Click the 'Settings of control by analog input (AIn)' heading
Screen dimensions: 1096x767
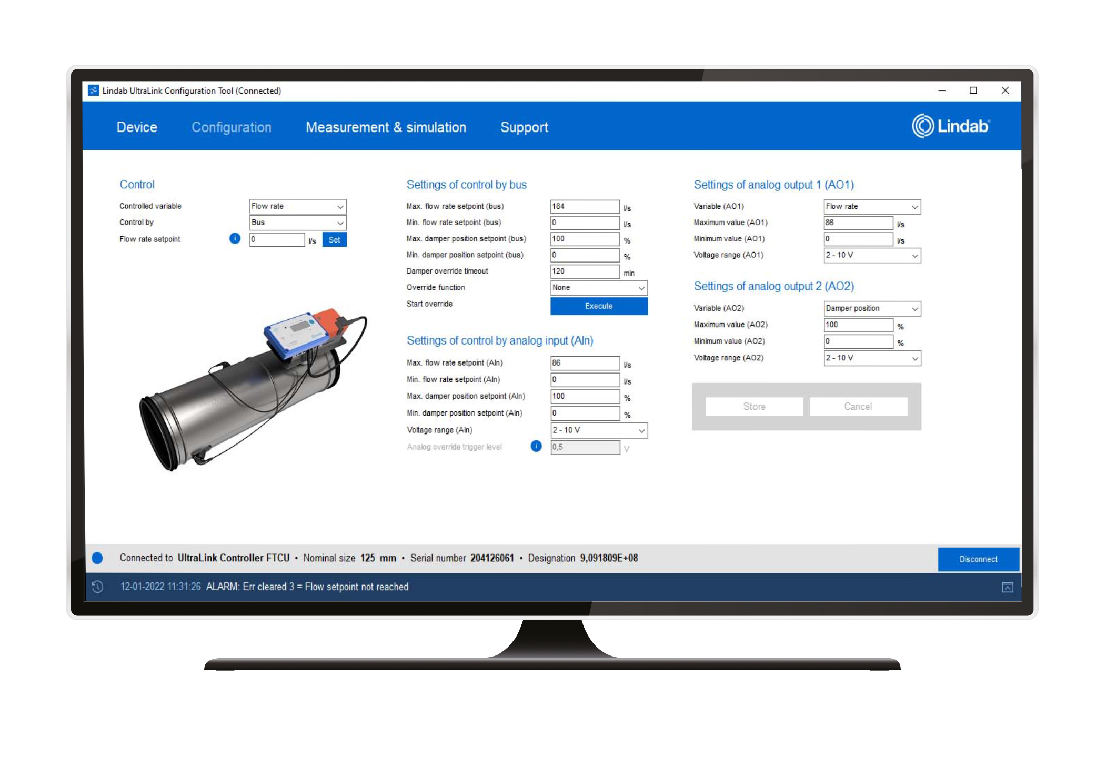click(500, 341)
